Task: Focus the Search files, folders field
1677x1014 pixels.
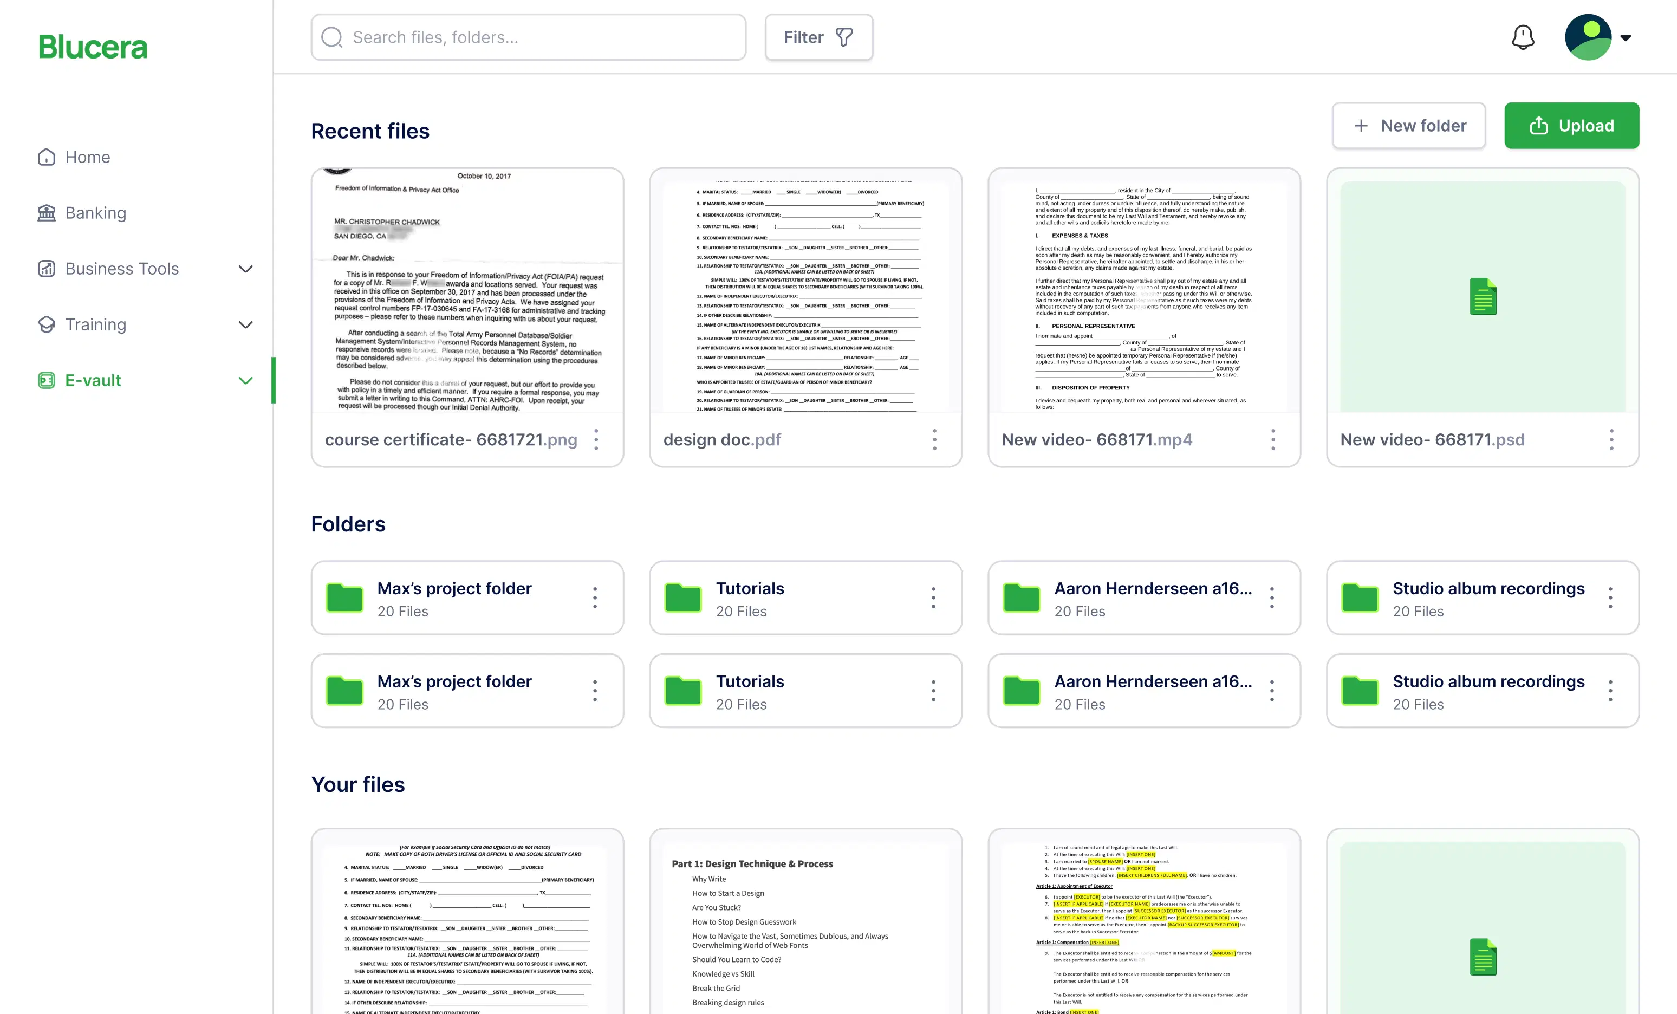Action: click(538, 37)
